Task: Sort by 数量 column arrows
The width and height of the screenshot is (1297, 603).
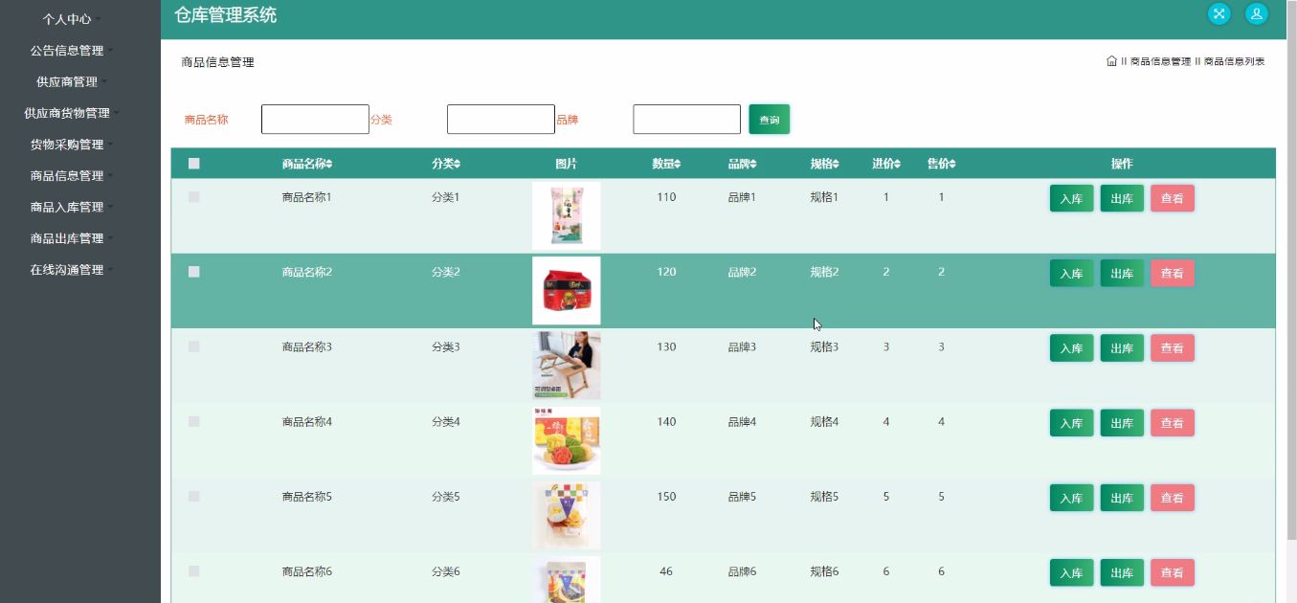Action: pyautogui.click(x=678, y=164)
